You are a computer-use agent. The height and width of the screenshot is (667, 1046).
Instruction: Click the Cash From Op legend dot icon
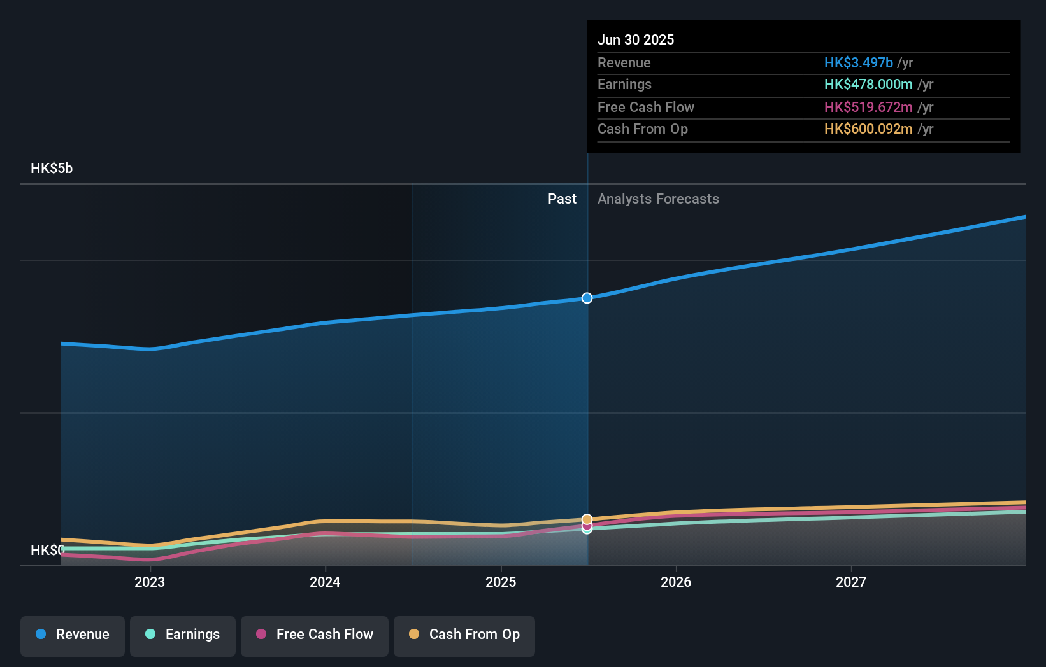pos(414,635)
